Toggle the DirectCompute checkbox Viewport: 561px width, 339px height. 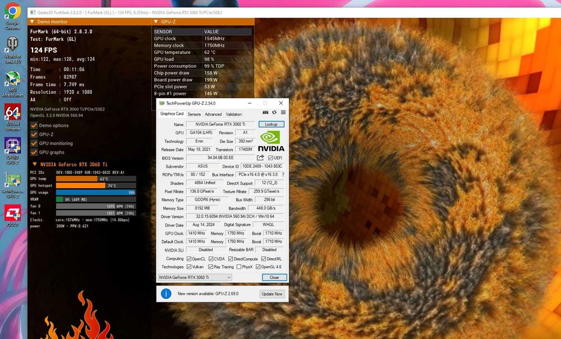point(231,259)
